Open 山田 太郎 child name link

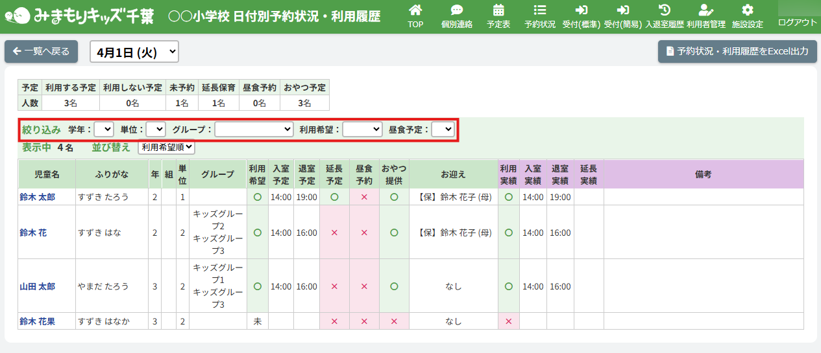[37, 286]
